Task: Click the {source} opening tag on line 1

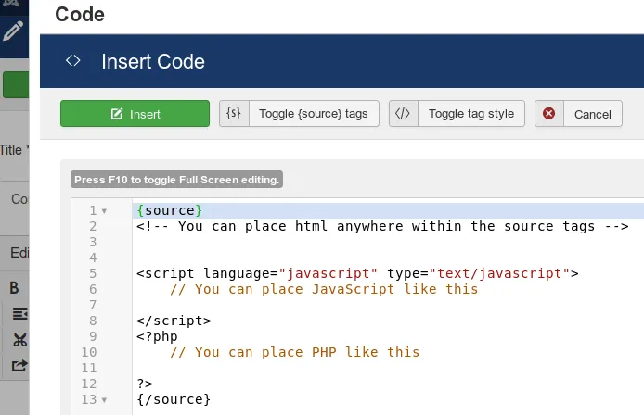Action: click(x=169, y=210)
